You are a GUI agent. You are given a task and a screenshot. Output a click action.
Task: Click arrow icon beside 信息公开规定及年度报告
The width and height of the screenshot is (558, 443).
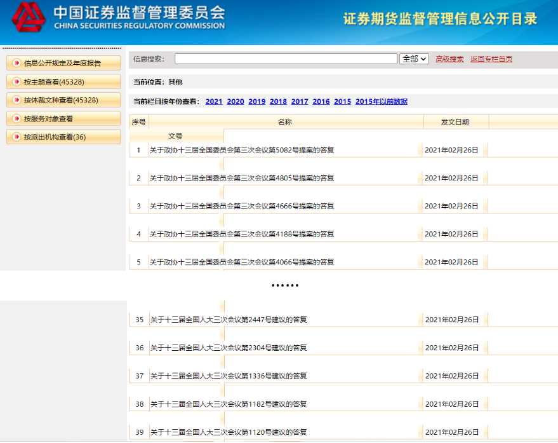(17, 64)
